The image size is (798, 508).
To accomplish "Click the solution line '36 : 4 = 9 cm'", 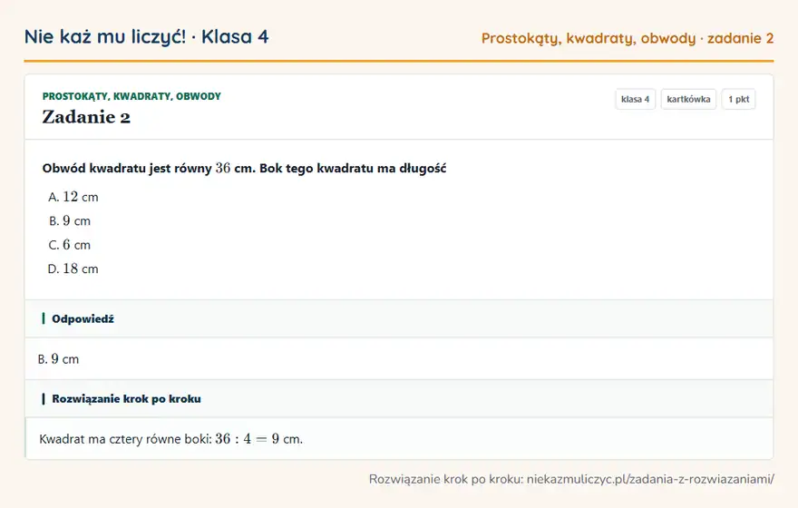I will pyautogui.click(x=259, y=439).
